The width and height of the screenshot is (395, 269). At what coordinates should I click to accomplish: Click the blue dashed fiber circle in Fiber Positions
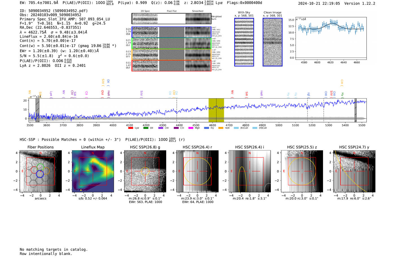(40, 174)
